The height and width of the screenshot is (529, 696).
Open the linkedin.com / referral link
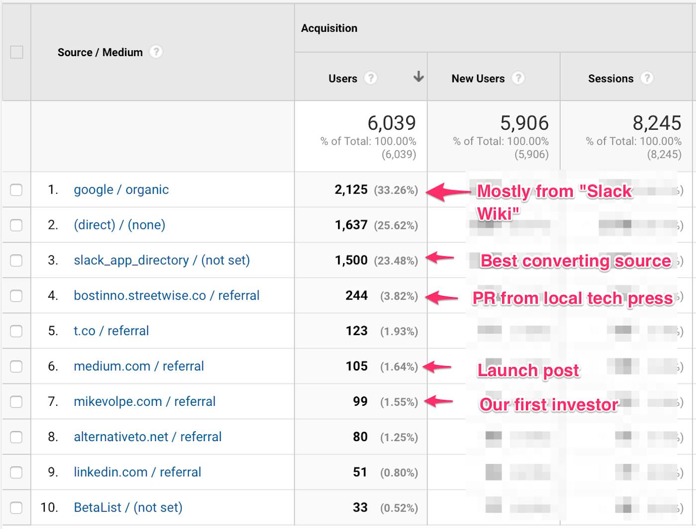[x=137, y=472]
